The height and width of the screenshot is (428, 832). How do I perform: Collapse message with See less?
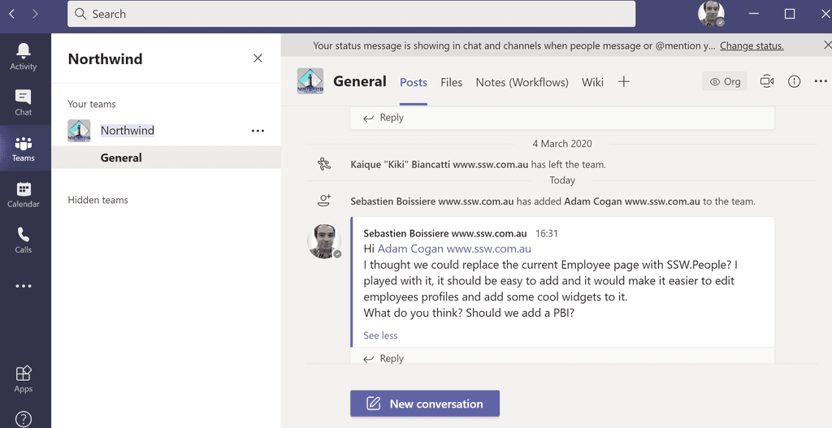[x=380, y=335]
